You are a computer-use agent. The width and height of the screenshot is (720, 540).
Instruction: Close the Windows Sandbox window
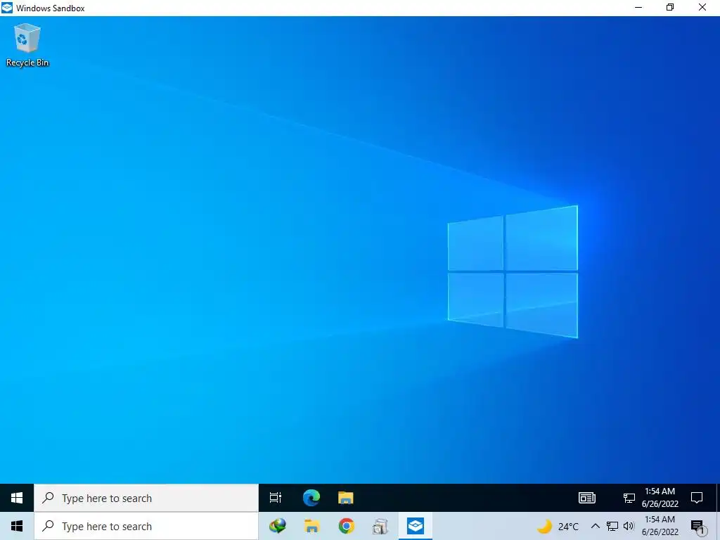click(x=702, y=8)
